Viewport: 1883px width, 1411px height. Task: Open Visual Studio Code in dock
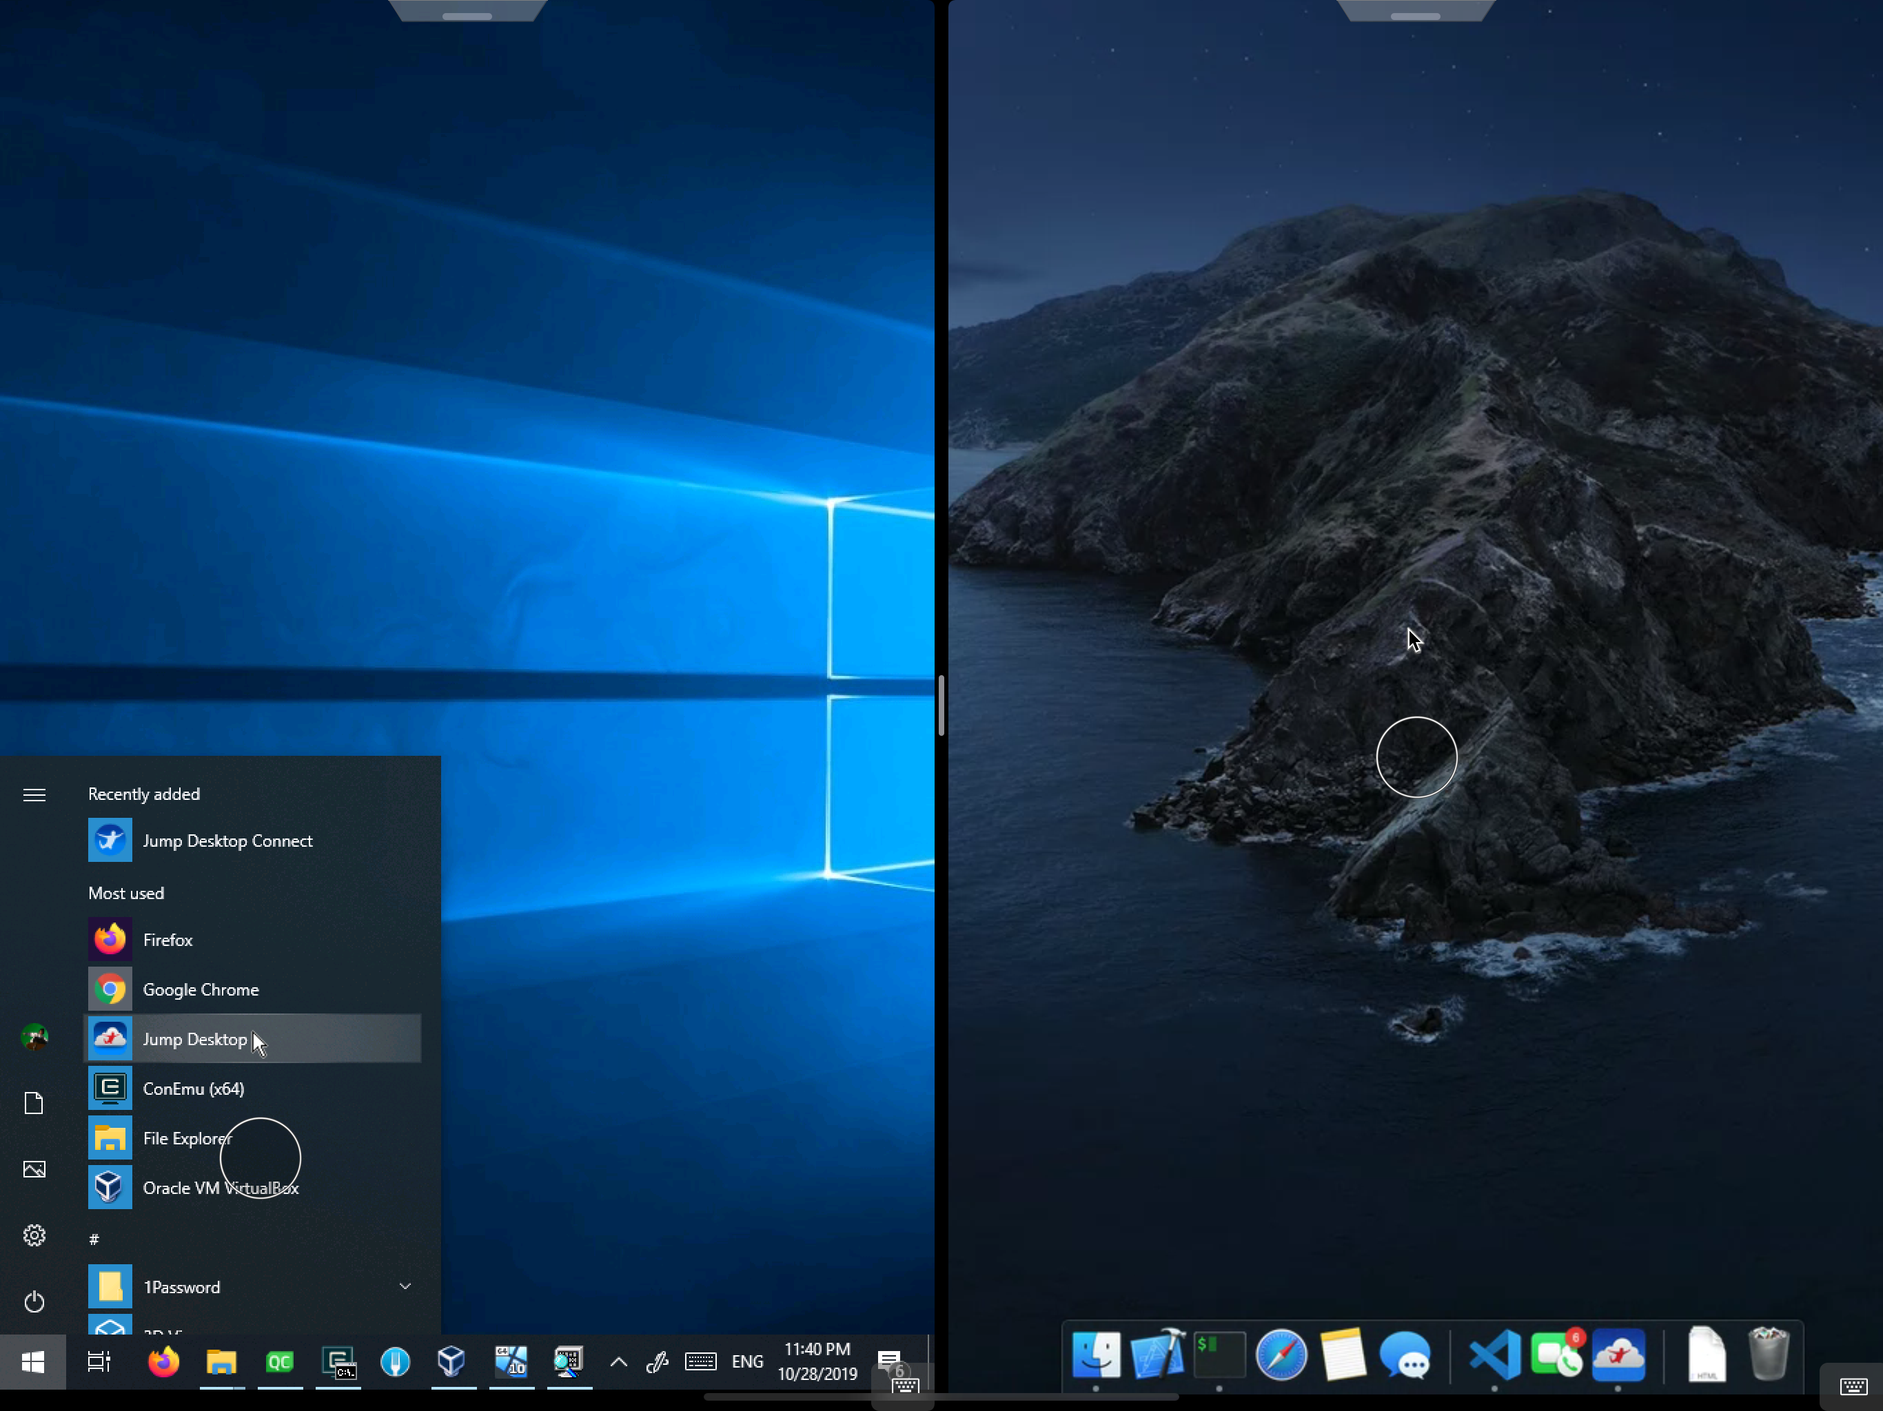point(1495,1354)
